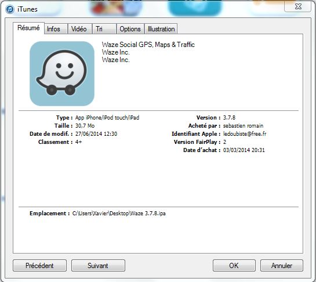Click the size value 30,7 Mo

[85, 126]
